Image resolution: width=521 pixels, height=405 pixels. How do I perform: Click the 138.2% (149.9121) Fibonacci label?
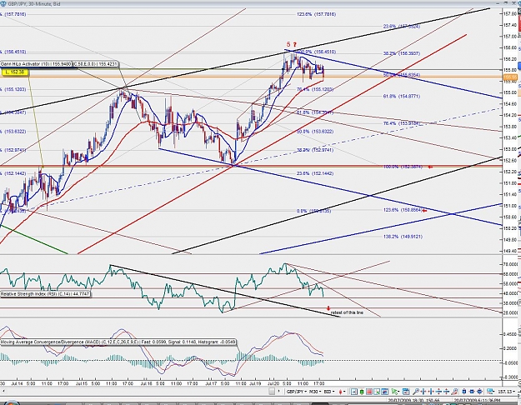click(x=403, y=237)
